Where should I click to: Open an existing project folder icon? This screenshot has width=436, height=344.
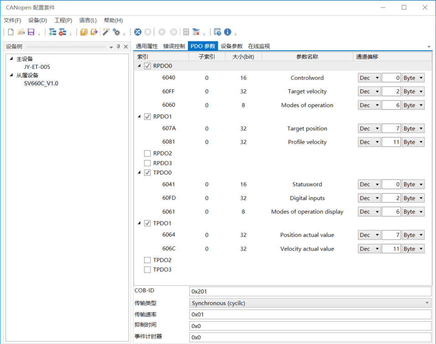21,32
